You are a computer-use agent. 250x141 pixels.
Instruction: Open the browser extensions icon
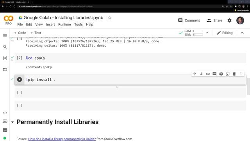tap(235, 6)
